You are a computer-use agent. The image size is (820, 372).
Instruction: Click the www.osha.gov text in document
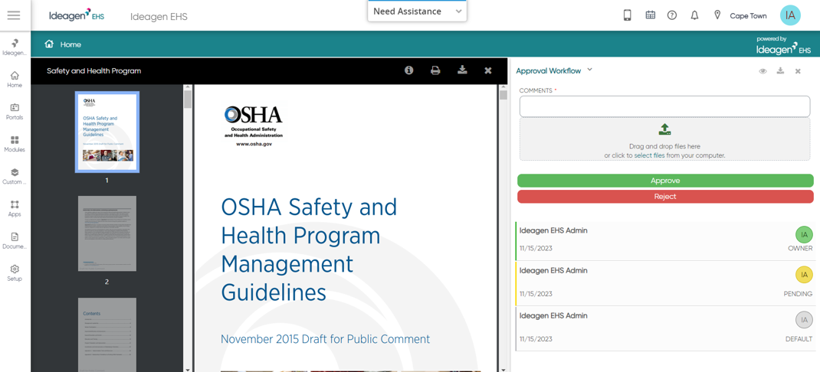254,144
